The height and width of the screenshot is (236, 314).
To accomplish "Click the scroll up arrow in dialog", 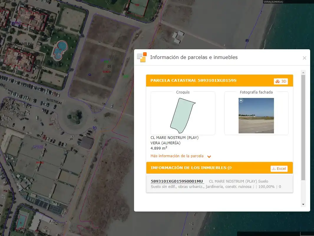I will [303, 72].
